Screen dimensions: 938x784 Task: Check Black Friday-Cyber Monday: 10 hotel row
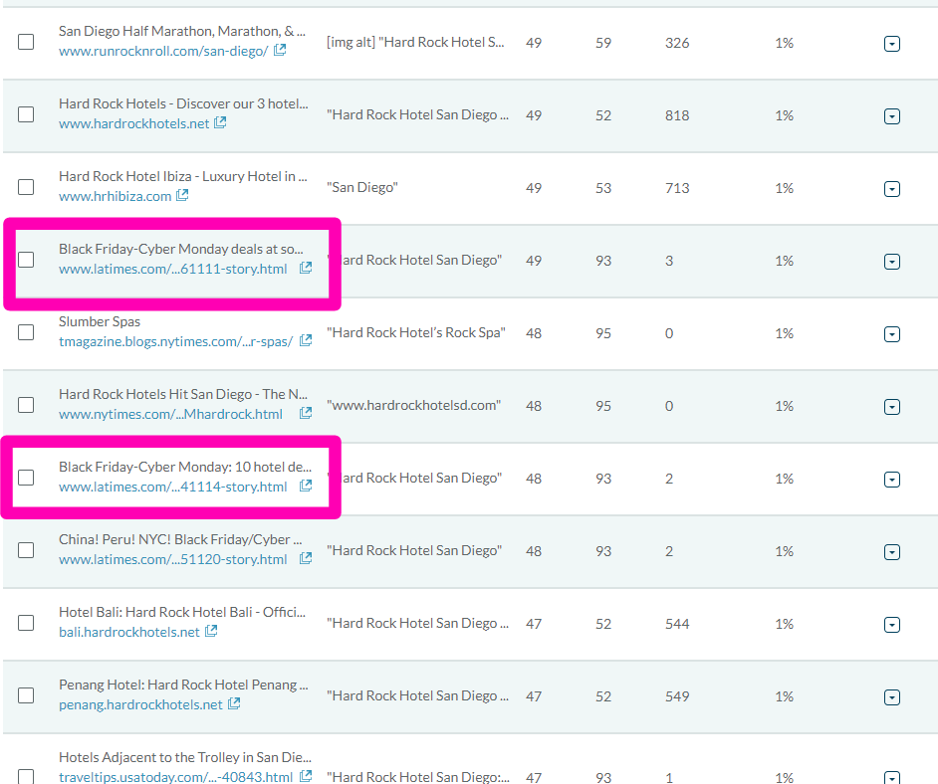tap(26, 478)
